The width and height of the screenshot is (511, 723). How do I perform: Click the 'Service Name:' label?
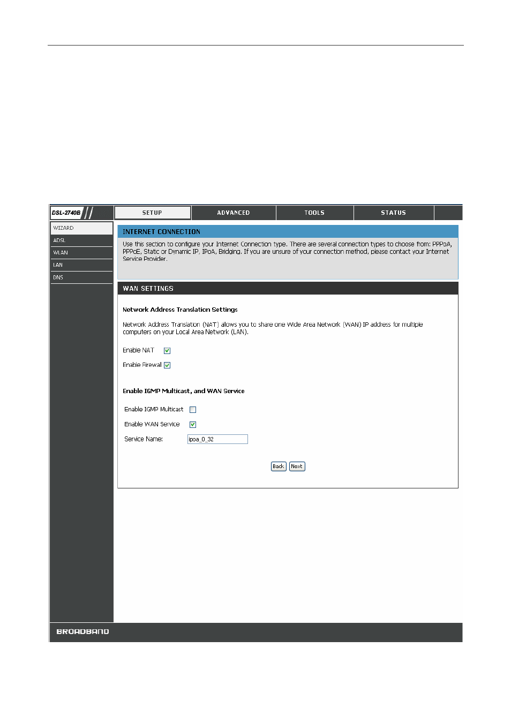coord(144,439)
